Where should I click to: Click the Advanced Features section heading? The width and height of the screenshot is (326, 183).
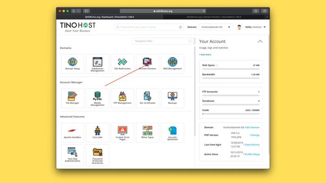coord(72,117)
